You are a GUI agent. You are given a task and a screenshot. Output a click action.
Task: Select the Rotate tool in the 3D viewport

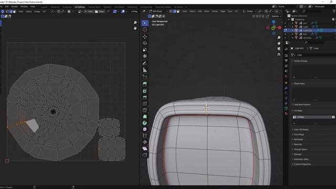click(x=145, y=43)
